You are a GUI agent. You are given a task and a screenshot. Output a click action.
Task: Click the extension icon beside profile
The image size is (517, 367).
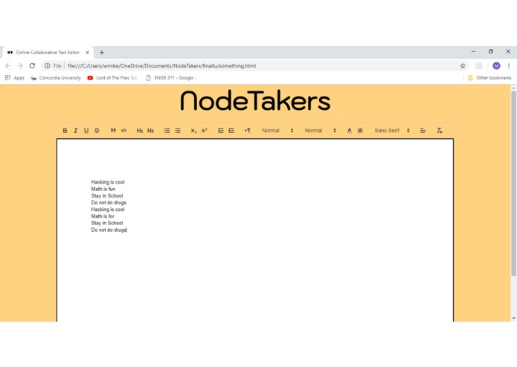tap(479, 66)
